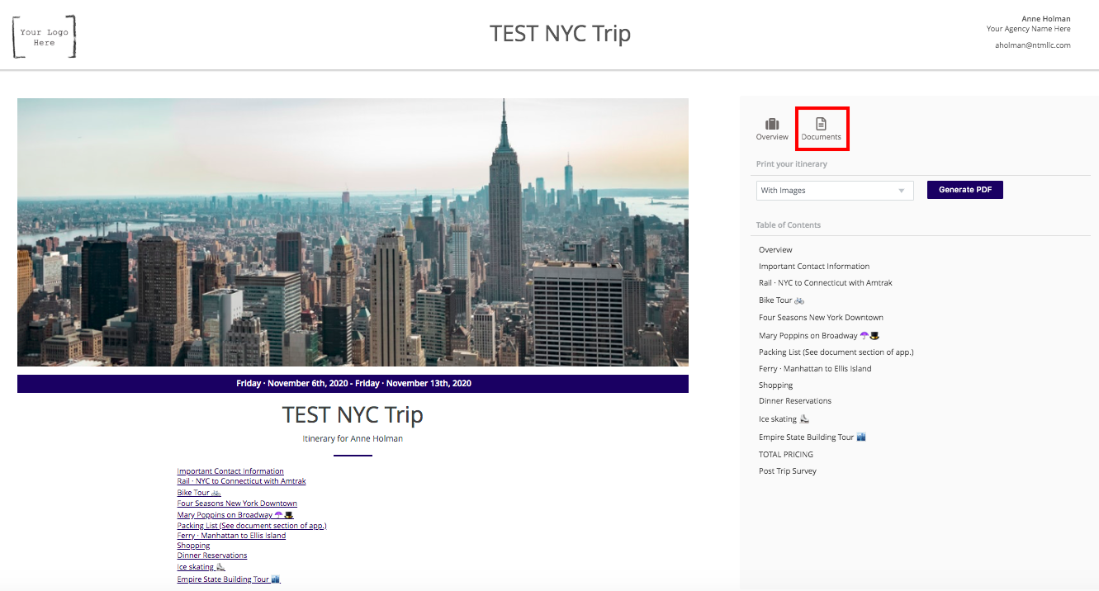Jump to Rail NYC to Connecticut in sidebar
Screen dimensions: 1099x591
click(826, 283)
